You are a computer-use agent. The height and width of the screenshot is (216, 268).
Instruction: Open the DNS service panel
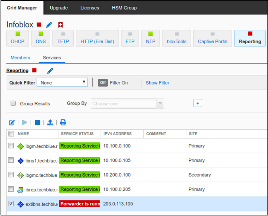[x=41, y=38]
